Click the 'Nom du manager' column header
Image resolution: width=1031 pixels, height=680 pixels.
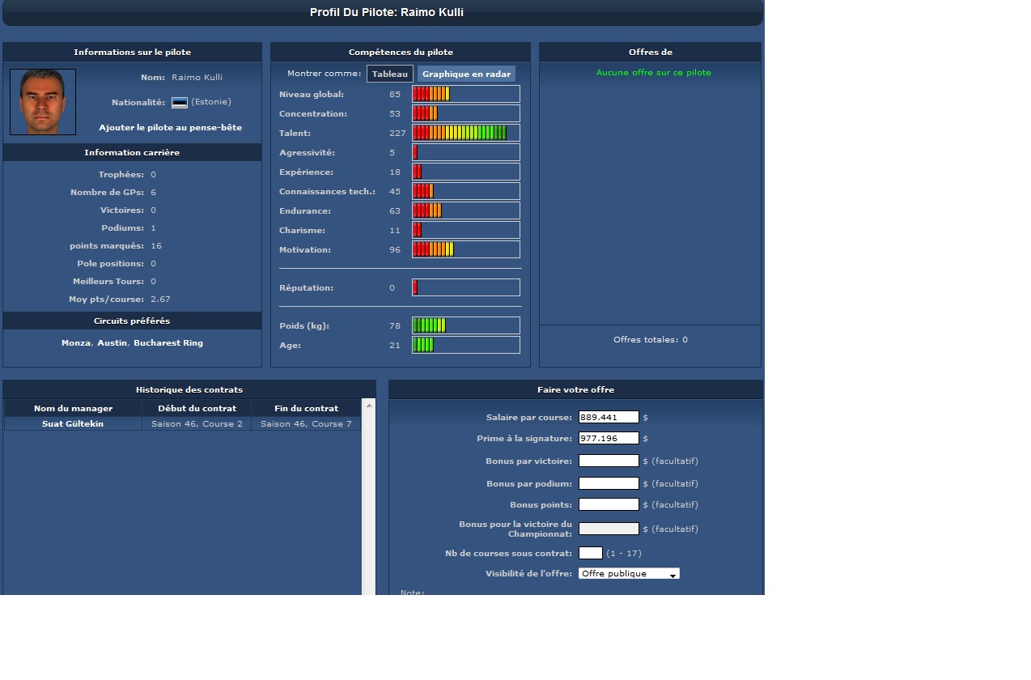[x=74, y=408]
